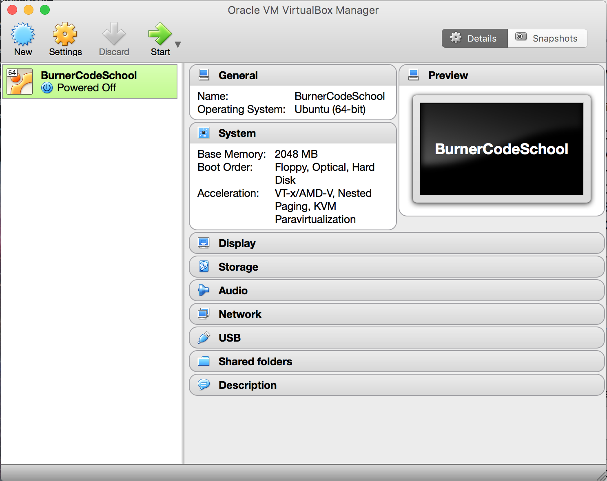Click the Floppy, Optical, Hard Disk boot order value
Screen dimensions: 607x481
tap(325, 174)
